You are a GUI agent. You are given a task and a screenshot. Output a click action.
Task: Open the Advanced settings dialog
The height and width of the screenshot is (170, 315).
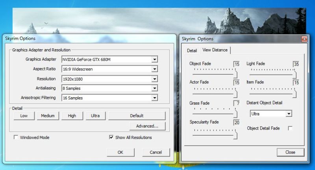tap(147, 126)
